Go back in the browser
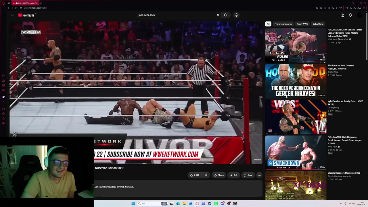 (9, 8)
